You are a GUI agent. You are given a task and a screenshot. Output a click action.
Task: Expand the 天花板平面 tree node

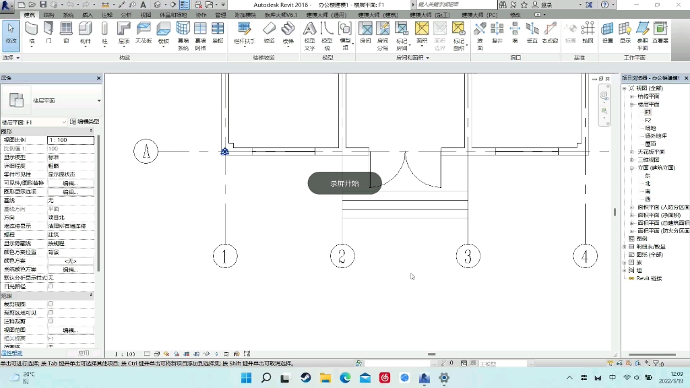coord(631,152)
